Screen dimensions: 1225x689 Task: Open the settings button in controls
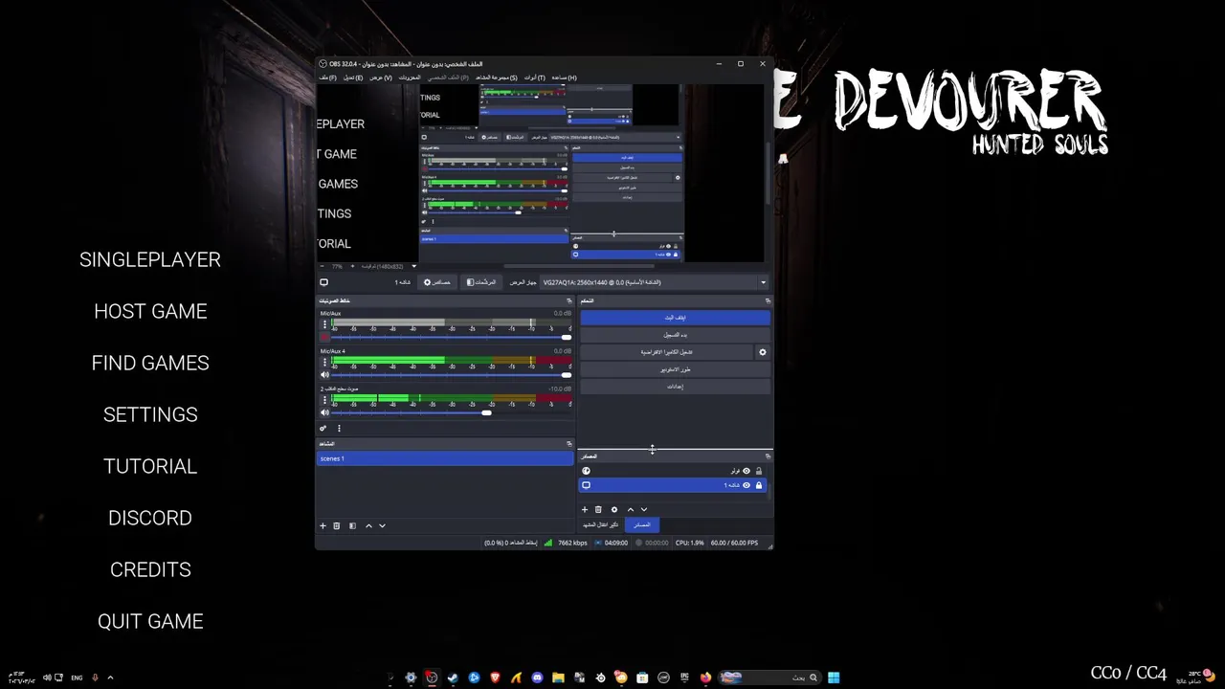(675, 387)
